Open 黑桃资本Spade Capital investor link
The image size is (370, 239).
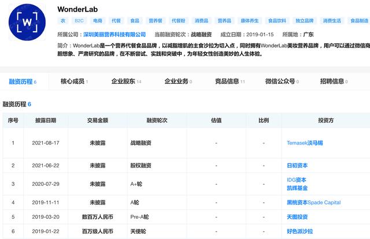click(313, 203)
